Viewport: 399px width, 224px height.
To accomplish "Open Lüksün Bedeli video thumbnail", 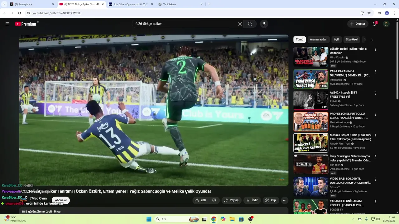I will [311, 57].
